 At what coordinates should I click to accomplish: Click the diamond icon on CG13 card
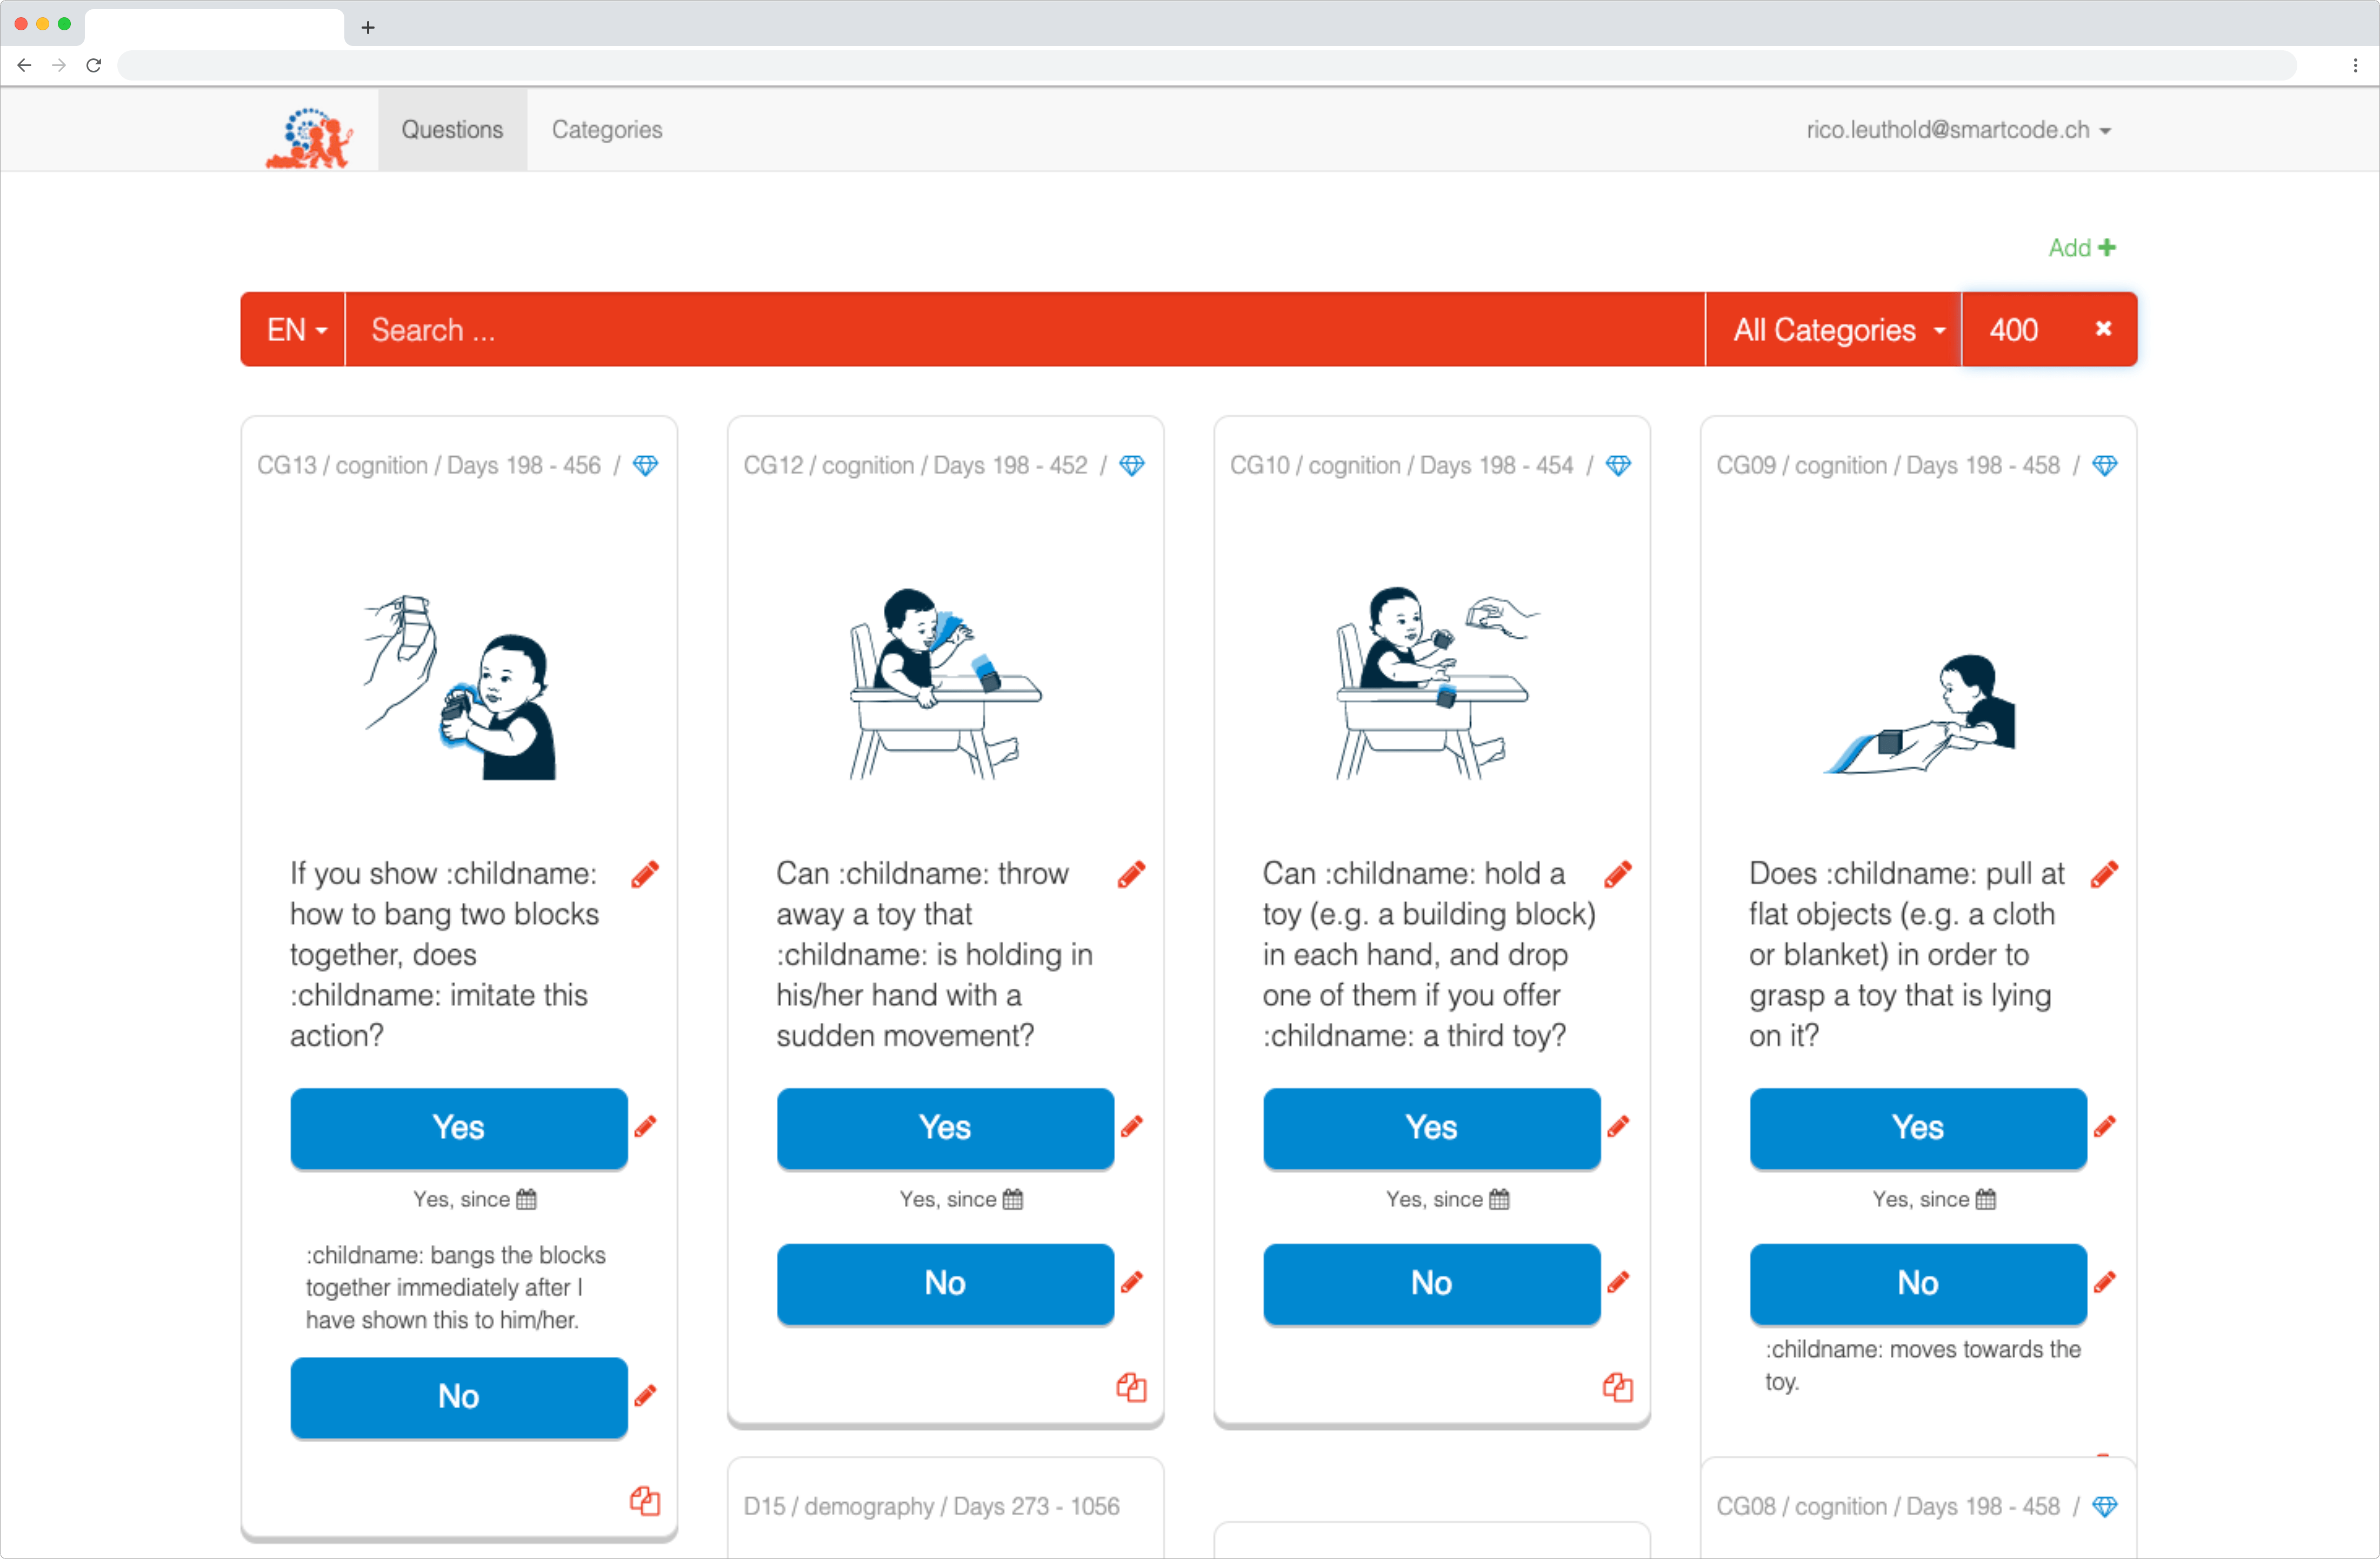646,466
